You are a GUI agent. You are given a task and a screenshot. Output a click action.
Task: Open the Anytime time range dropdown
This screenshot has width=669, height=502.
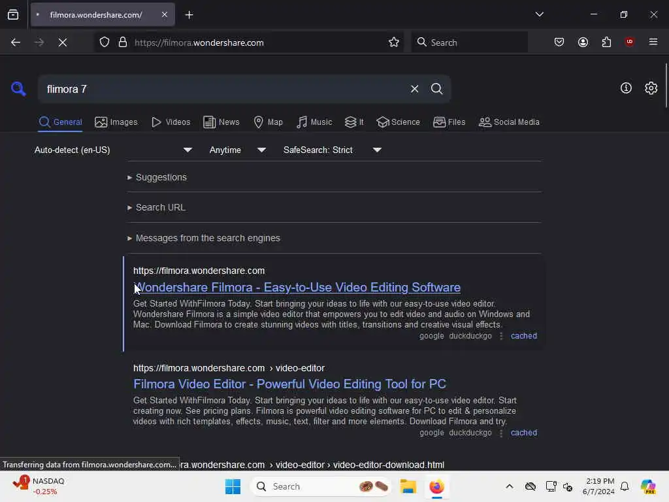click(x=238, y=150)
